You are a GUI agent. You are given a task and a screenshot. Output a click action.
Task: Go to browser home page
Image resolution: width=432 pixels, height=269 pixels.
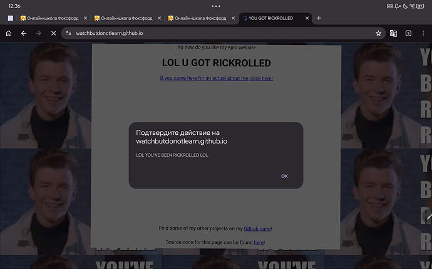(x=9, y=33)
